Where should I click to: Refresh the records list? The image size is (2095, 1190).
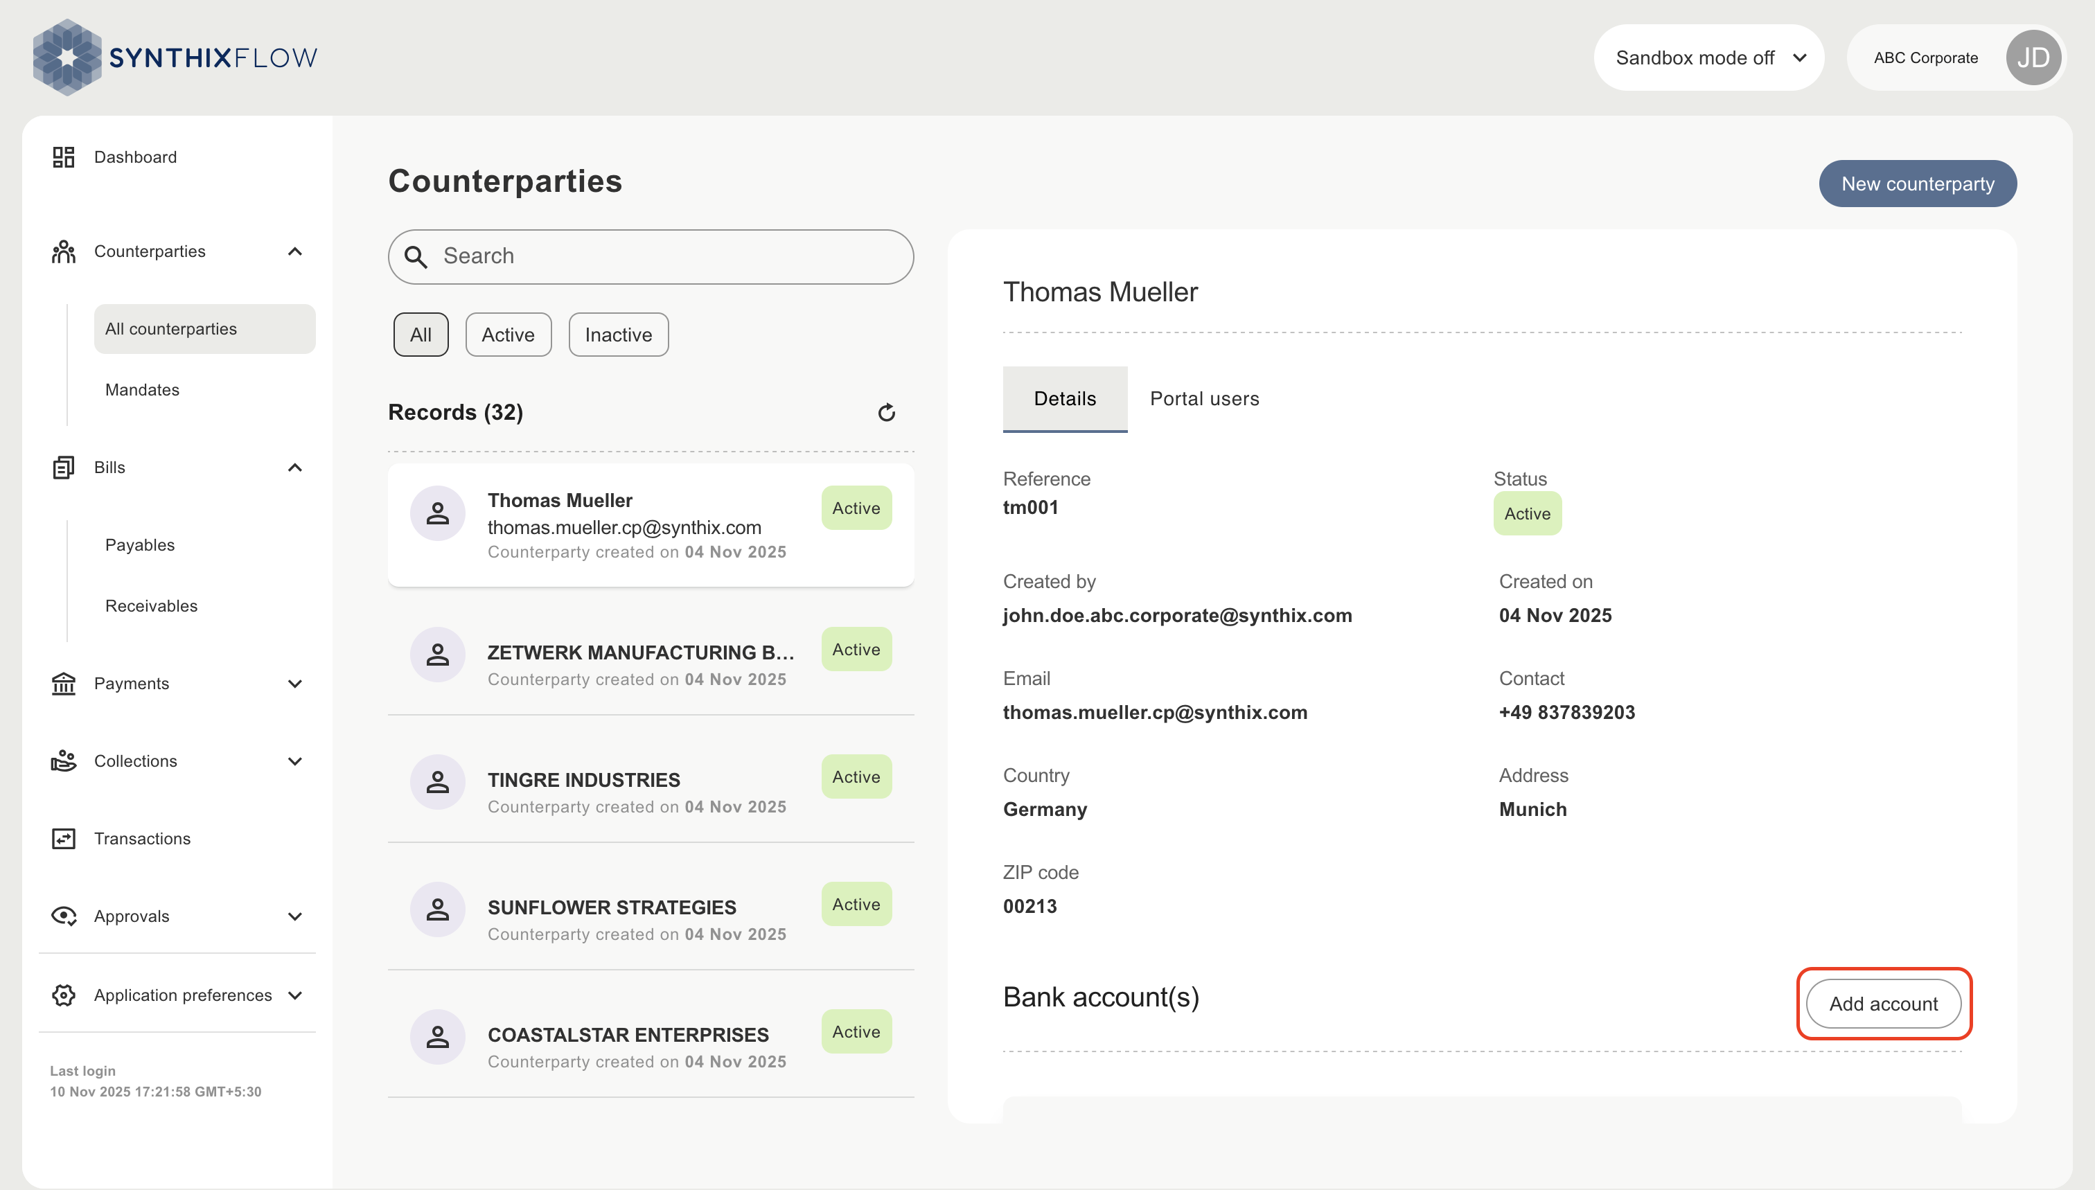pyautogui.click(x=886, y=412)
